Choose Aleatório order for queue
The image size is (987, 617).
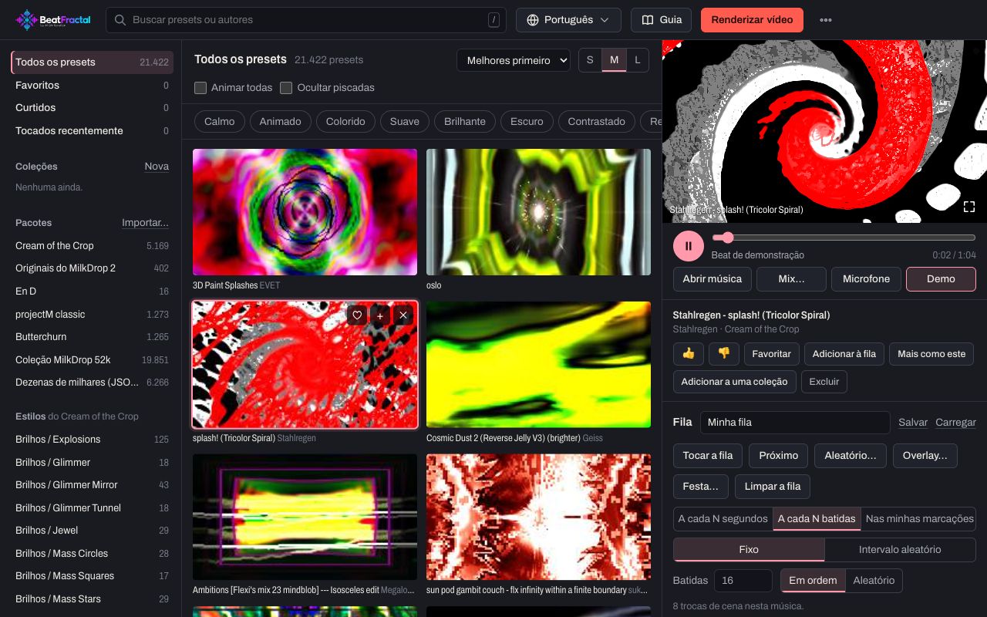[x=874, y=580]
